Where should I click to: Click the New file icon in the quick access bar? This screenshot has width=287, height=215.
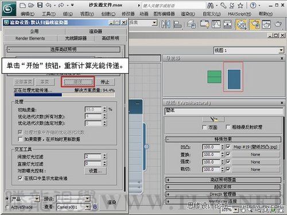point(22,5)
